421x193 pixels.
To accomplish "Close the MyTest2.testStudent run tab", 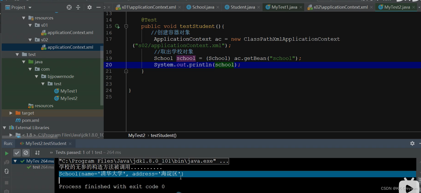I will point(70,143).
